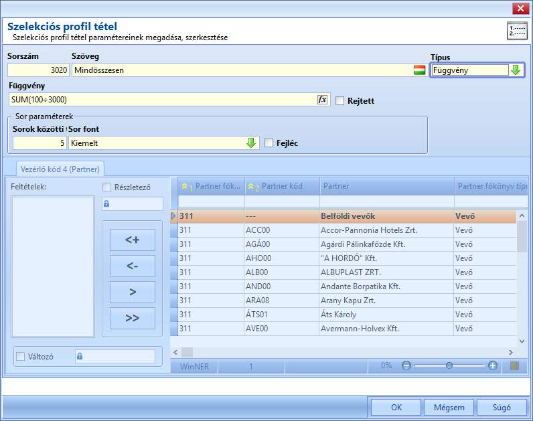Click the <+ add condition button

click(133, 240)
